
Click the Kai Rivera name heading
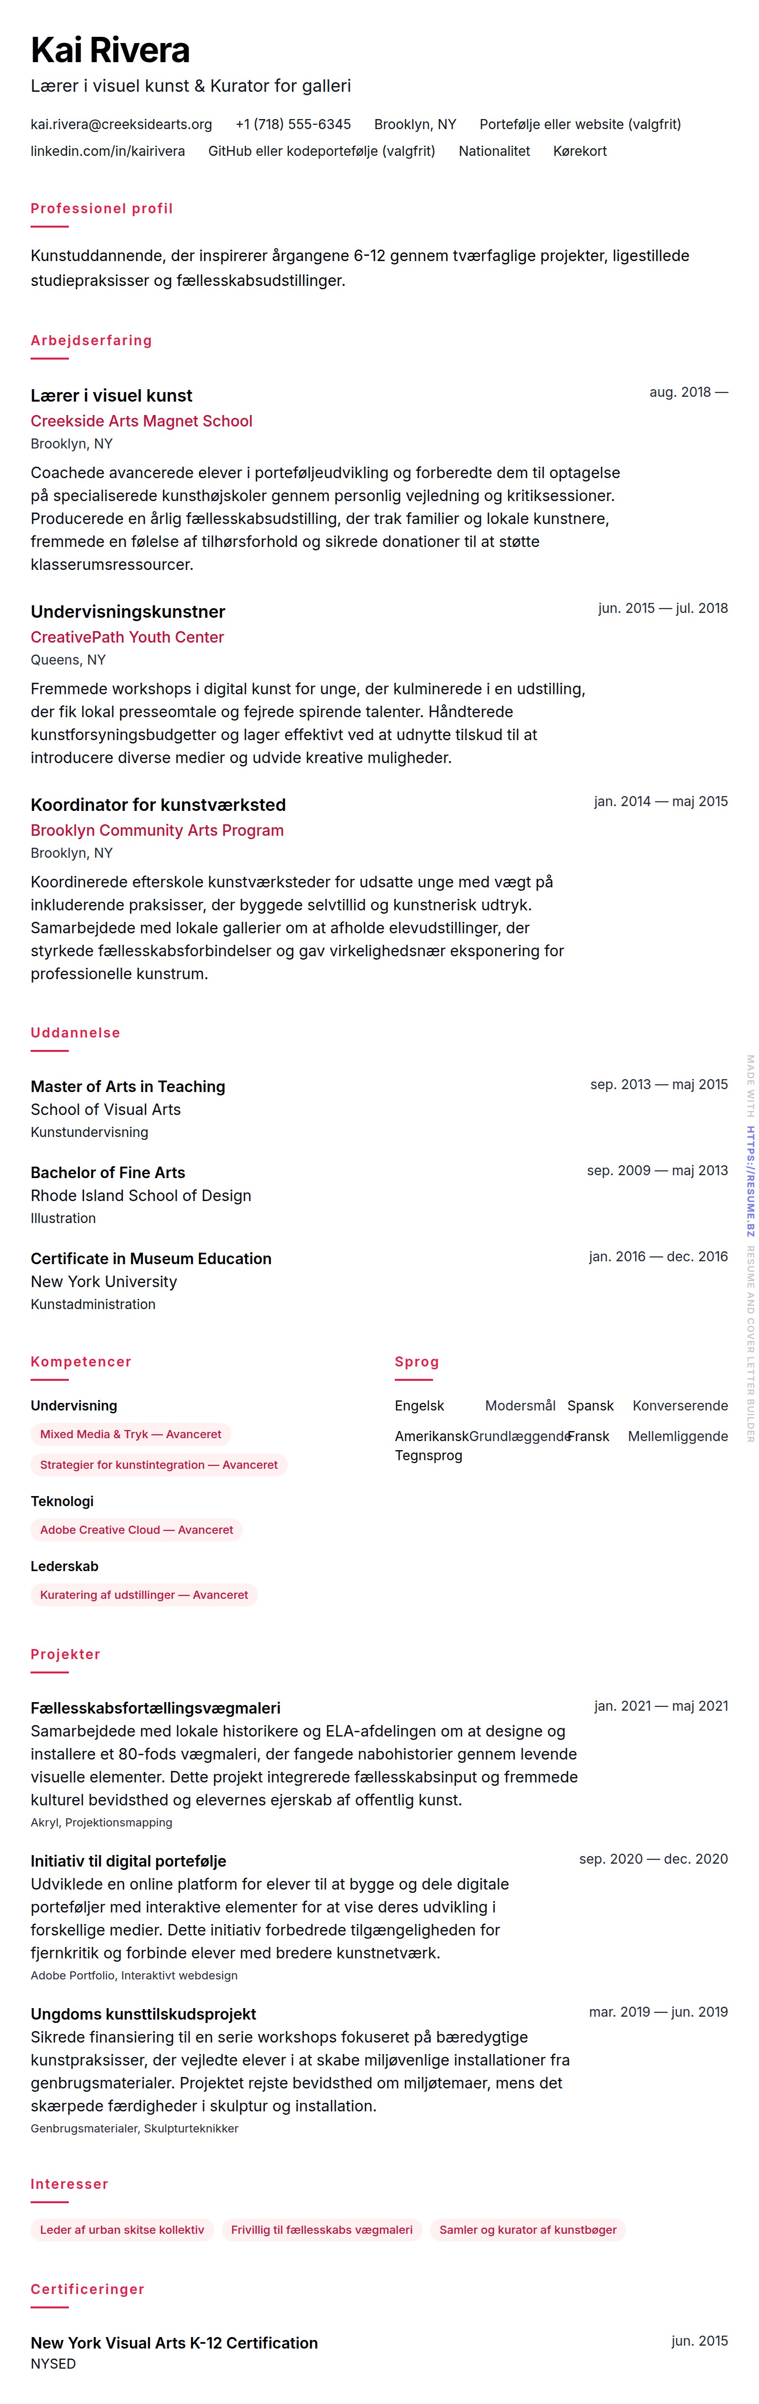(110, 50)
